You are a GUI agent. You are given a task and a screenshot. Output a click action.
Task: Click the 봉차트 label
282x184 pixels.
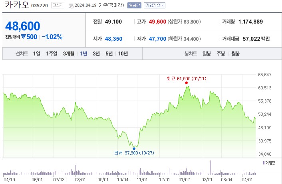tap(191, 53)
